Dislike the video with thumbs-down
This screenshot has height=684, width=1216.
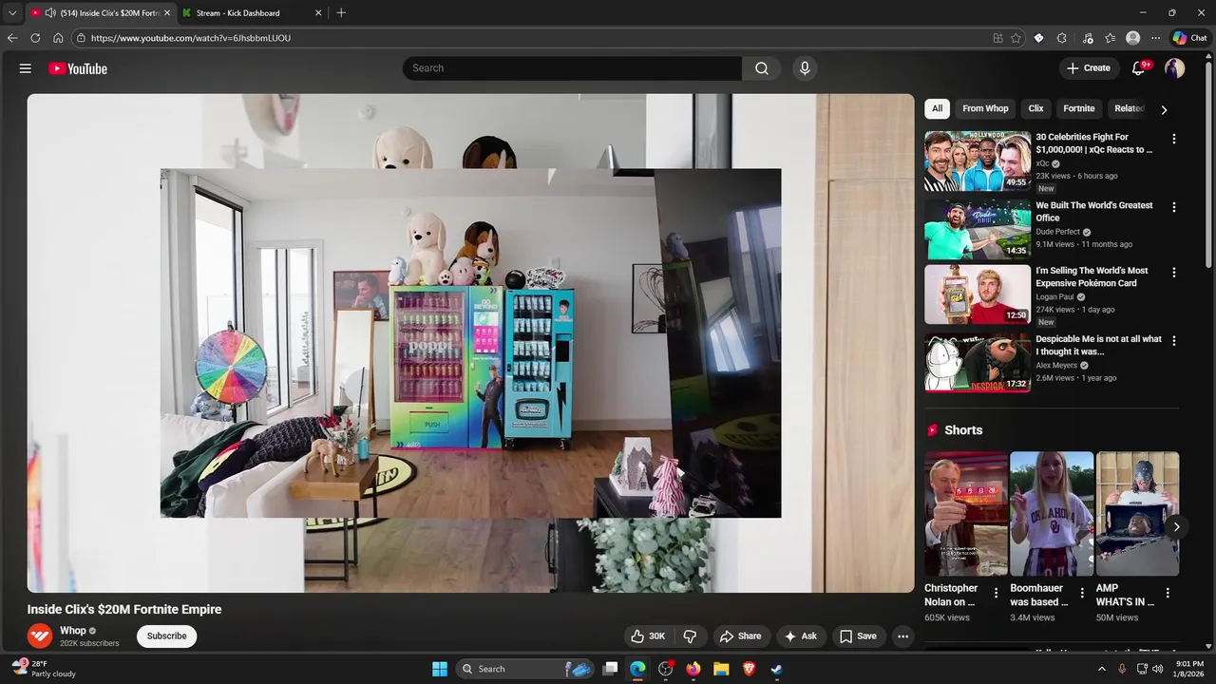691,636
